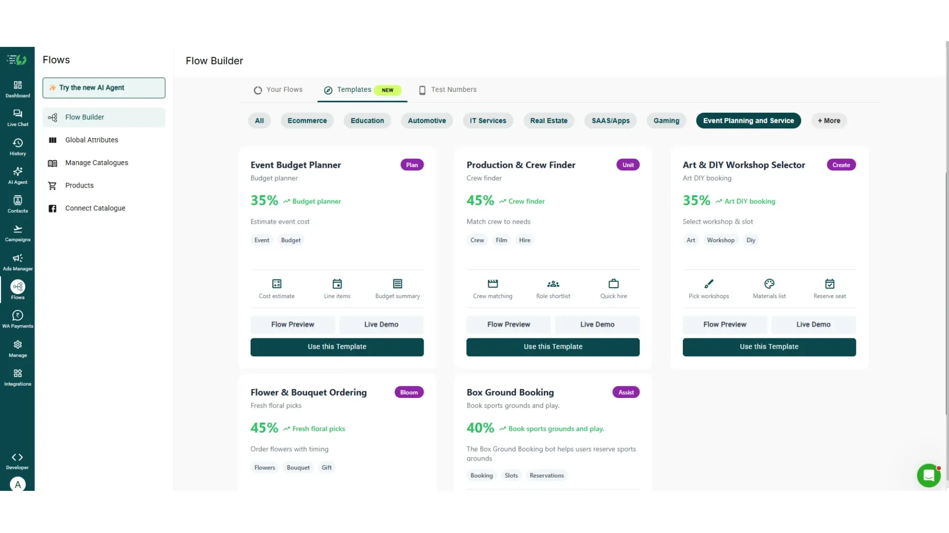This screenshot has height=533, width=949.
Task: Click Try the new AI Agent button
Action: tap(104, 88)
